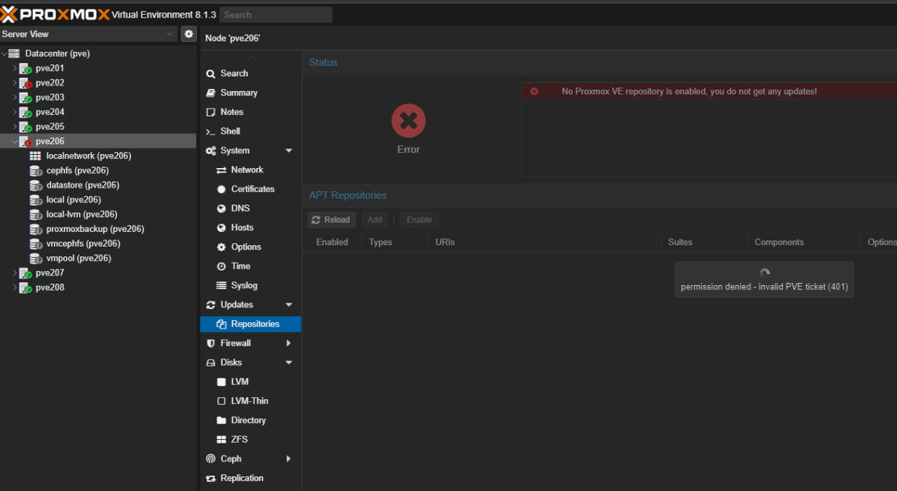
Task: Sort by the Suites column header
Action: (704, 242)
